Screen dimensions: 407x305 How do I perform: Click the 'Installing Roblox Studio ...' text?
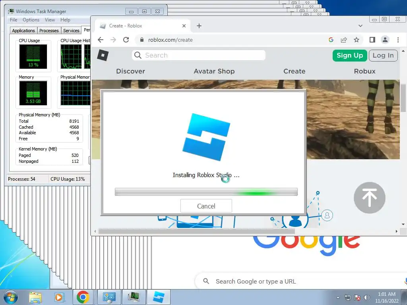click(206, 175)
